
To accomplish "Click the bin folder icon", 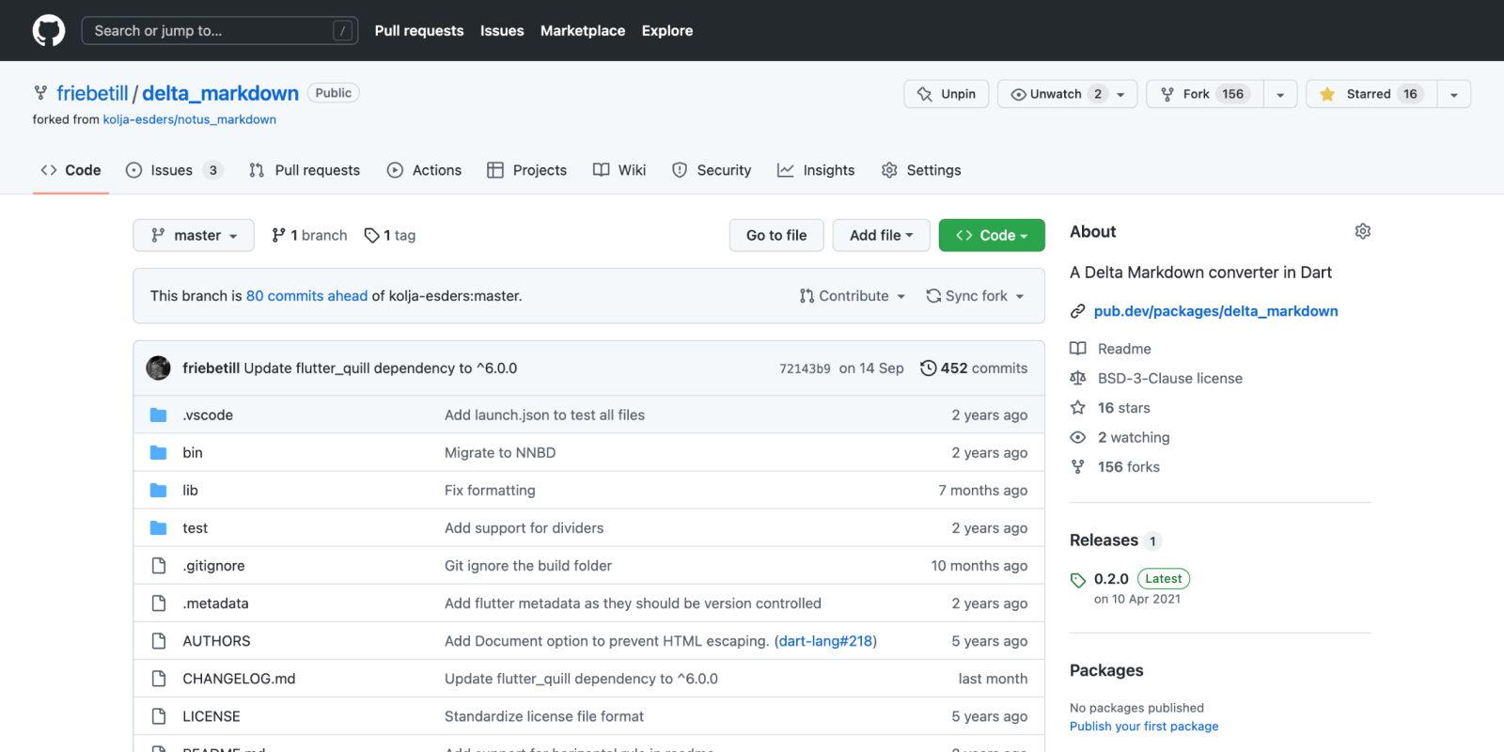I will click(159, 452).
